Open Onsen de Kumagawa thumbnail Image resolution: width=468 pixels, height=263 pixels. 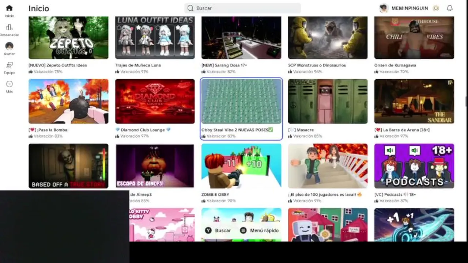pyautogui.click(x=414, y=38)
